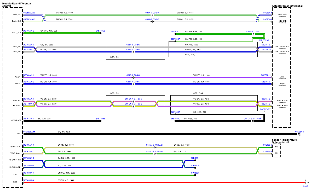The width and height of the screenshot is (311, 190).
Task: Click the "Module-Rear differential control" title
Action: click(x=17, y=5)
